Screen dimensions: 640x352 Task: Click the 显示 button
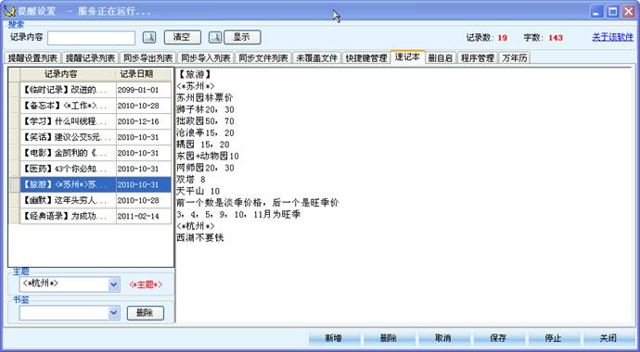click(242, 37)
